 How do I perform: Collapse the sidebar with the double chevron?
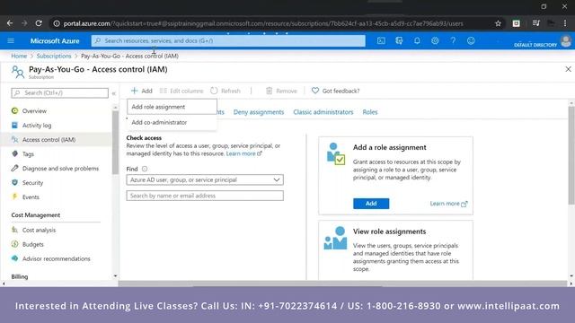(x=114, y=93)
